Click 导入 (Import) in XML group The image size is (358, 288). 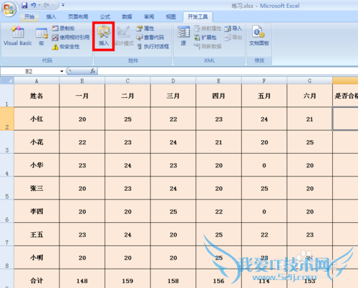(233, 29)
